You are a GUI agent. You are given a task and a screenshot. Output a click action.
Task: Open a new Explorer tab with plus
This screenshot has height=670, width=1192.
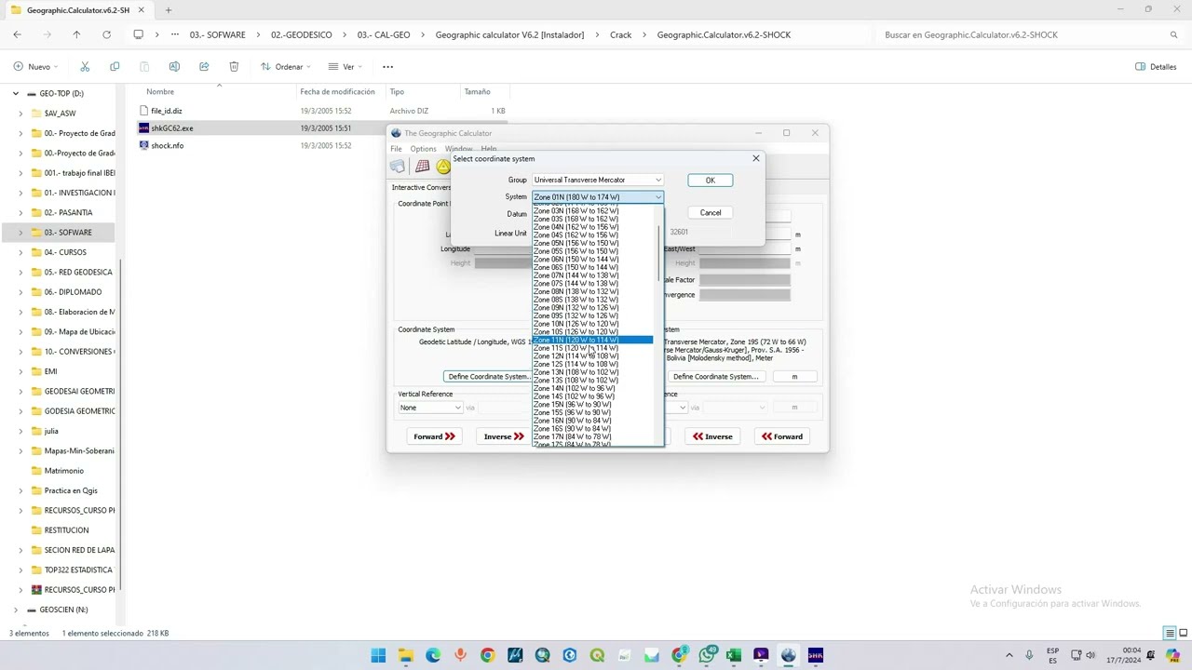coord(169,10)
